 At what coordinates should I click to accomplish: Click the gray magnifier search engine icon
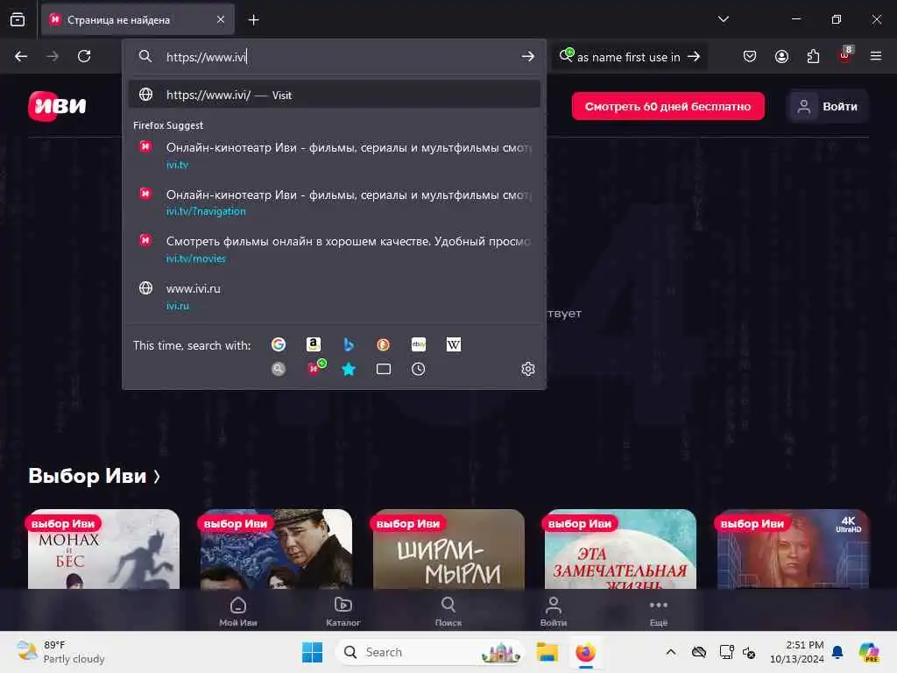pyautogui.click(x=279, y=369)
